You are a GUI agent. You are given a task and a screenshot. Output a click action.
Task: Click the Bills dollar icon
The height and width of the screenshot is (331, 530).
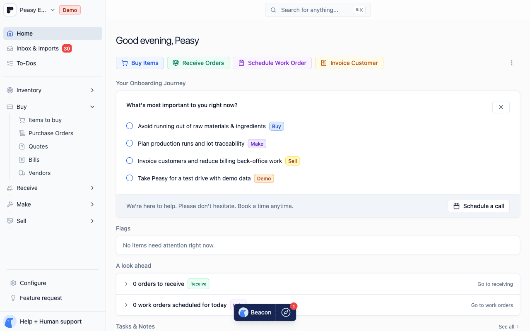tap(22, 160)
